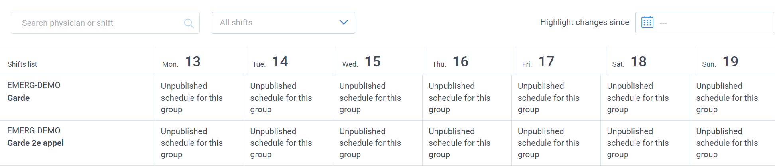The height and width of the screenshot is (166, 775).
Task: Select the Thu. 16 column header
Action: coord(471,61)
